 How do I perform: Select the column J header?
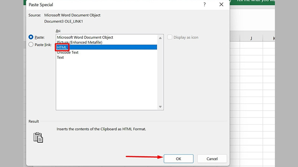pyautogui.click(x=251, y=38)
